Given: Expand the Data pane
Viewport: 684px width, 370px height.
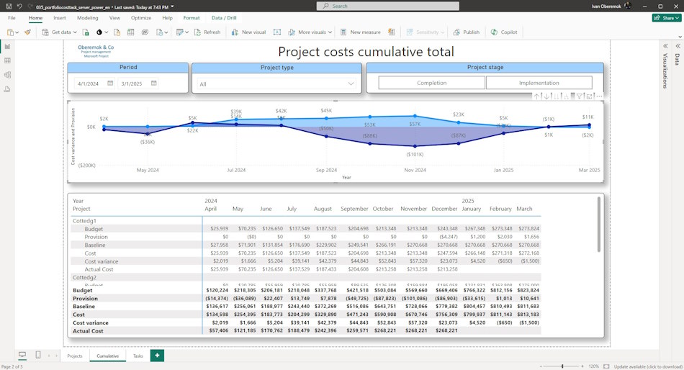Looking at the screenshot, I should (x=678, y=46).
